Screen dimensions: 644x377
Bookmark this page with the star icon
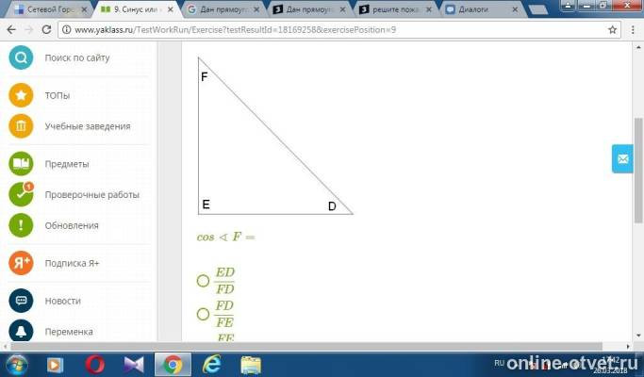click(612, 29)
